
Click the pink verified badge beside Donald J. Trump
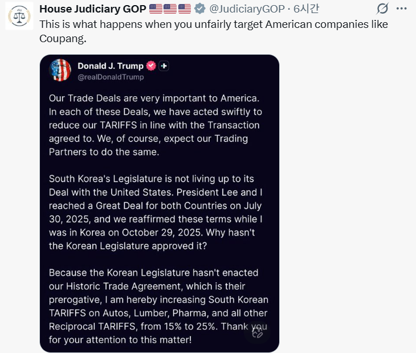click(151, 66)
